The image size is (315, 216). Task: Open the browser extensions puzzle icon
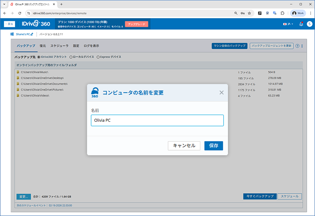click(282, 13)
